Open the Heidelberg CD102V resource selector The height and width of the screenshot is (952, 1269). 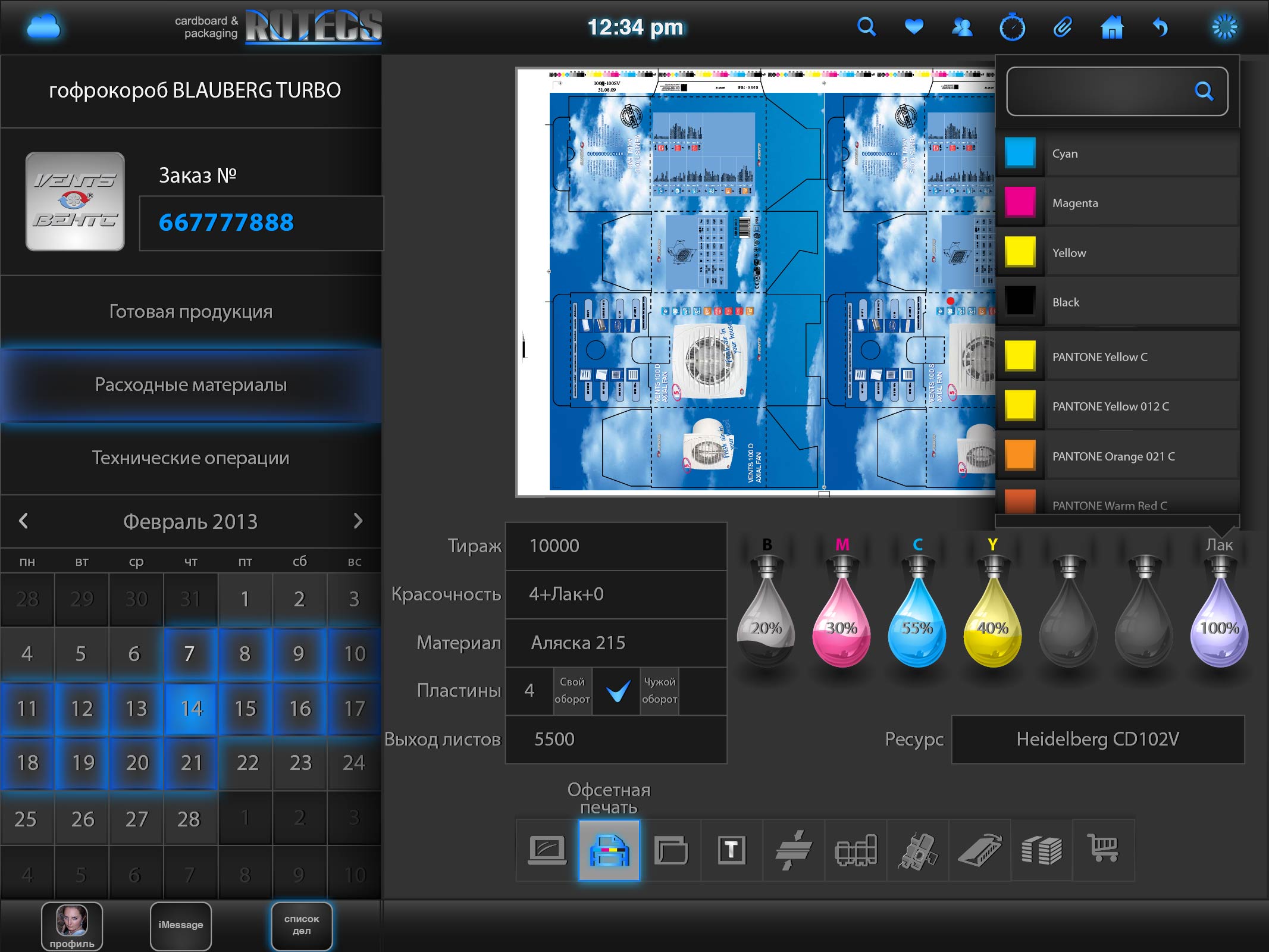(1098, 739)
